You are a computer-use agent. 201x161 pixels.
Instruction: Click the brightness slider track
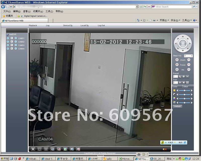coord(184,91)
